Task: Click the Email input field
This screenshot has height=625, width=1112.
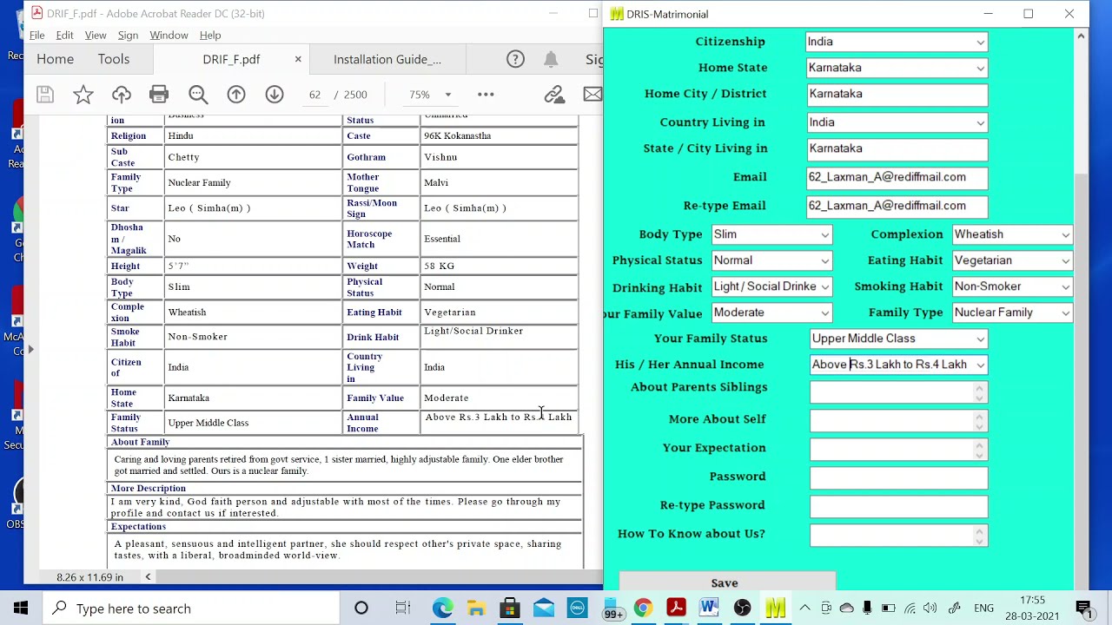Action: pos(897,178)
